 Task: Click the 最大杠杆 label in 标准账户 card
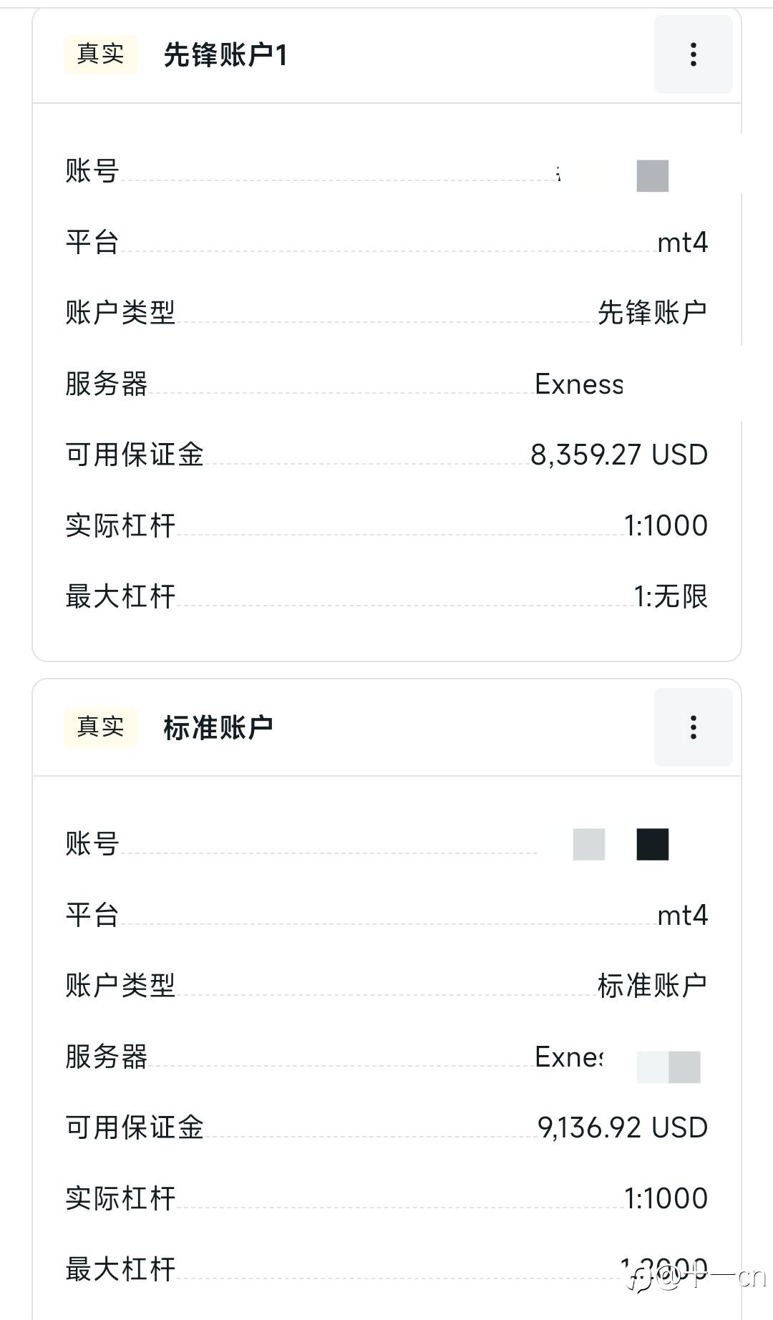(x=120, y=1269)
